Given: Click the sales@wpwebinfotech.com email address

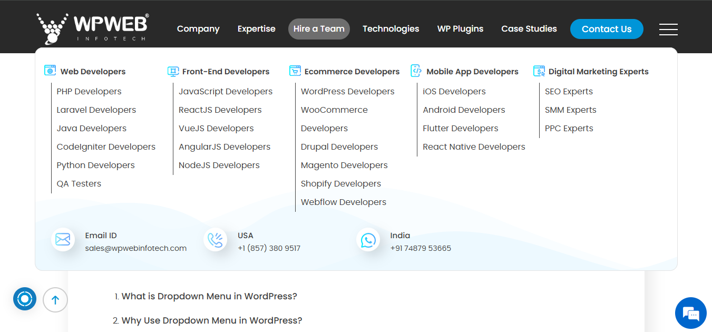Looking at the screenshot, I should pyautogui.click(x=136, y=248).
